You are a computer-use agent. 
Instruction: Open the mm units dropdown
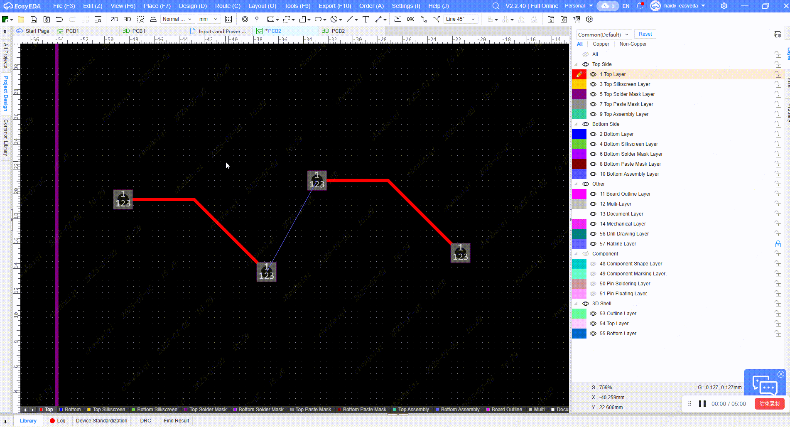[x=208, y=19]
